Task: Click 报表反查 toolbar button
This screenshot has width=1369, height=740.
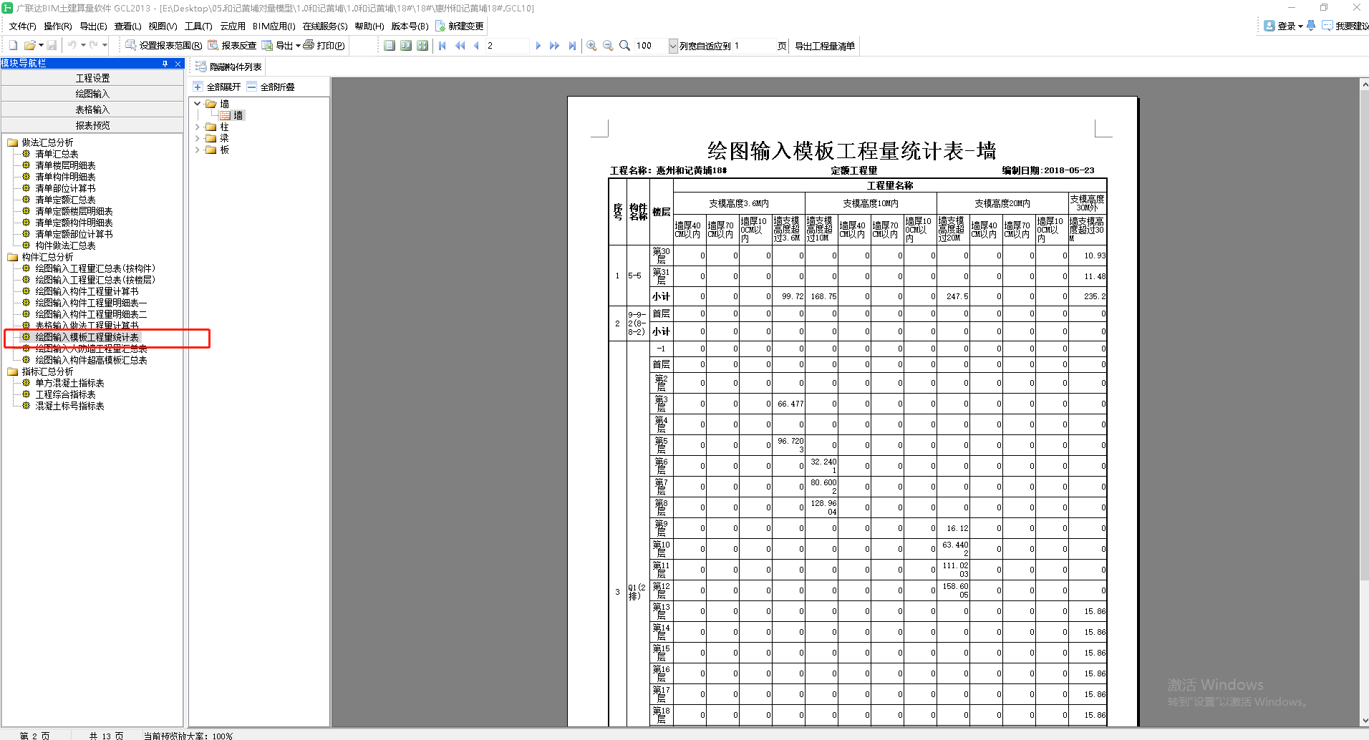Action: [232, 46]
